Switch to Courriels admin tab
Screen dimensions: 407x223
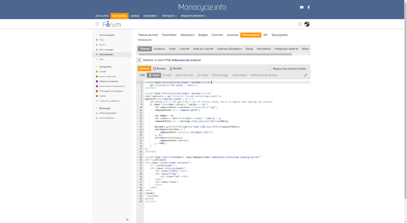217,35
